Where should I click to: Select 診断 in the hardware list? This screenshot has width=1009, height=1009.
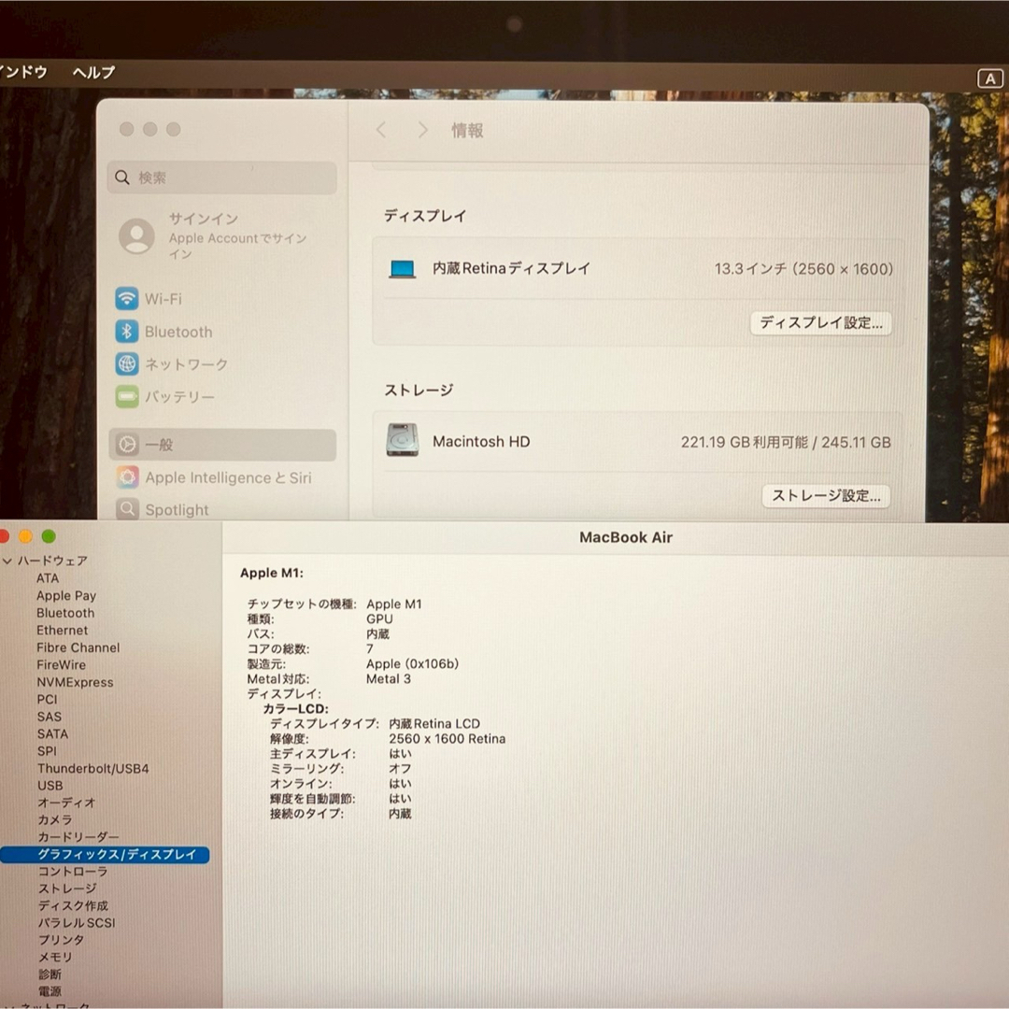click(50, 974)
